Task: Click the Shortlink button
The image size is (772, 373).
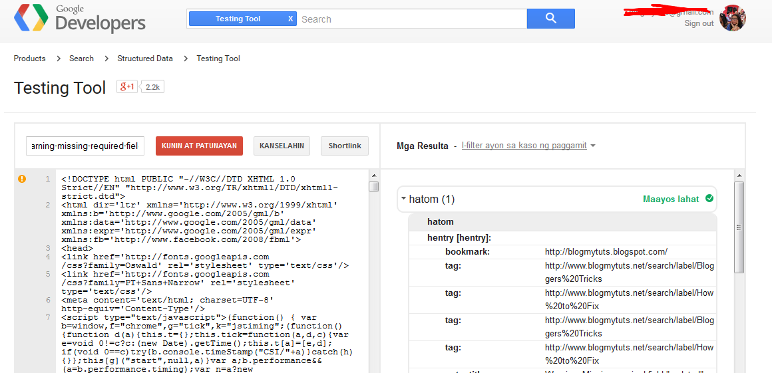Action: tap(345, 146)
